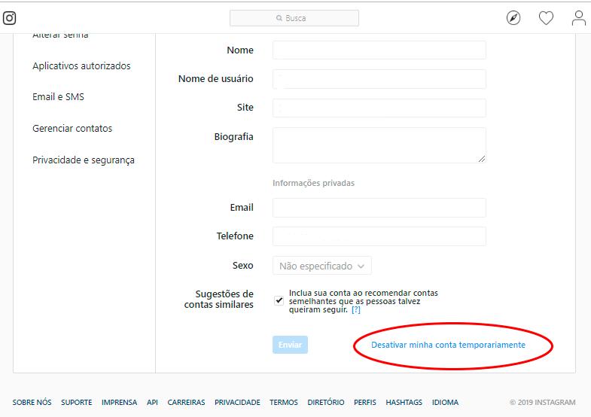Toggle the similar account suggestions checkbox
Image resolution: width=591 pixels, height=417 pixels.
[x=279, y=300]
